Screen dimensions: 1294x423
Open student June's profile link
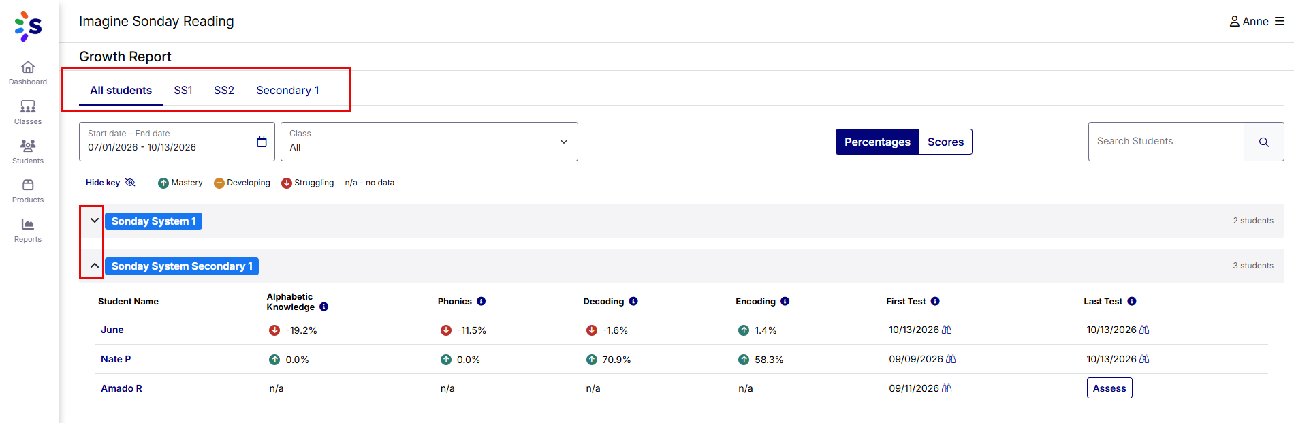coord(112,330)
